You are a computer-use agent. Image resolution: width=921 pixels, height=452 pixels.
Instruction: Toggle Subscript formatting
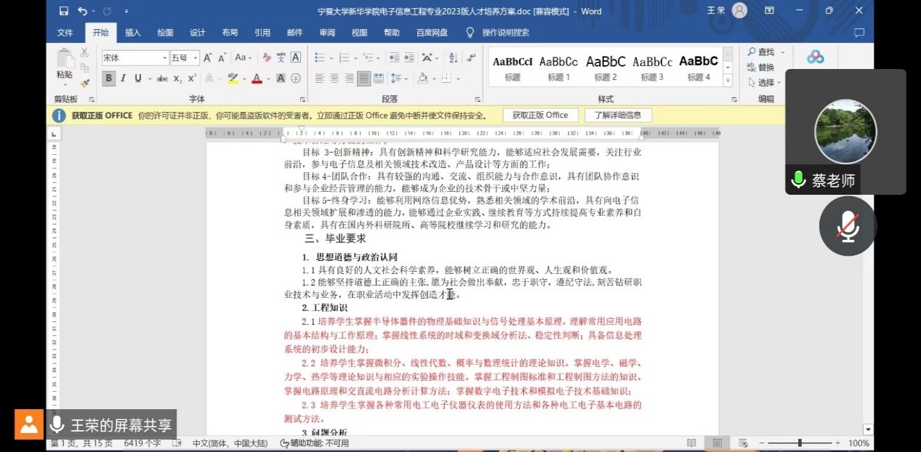pyautogui.click(x=178, y=78)
